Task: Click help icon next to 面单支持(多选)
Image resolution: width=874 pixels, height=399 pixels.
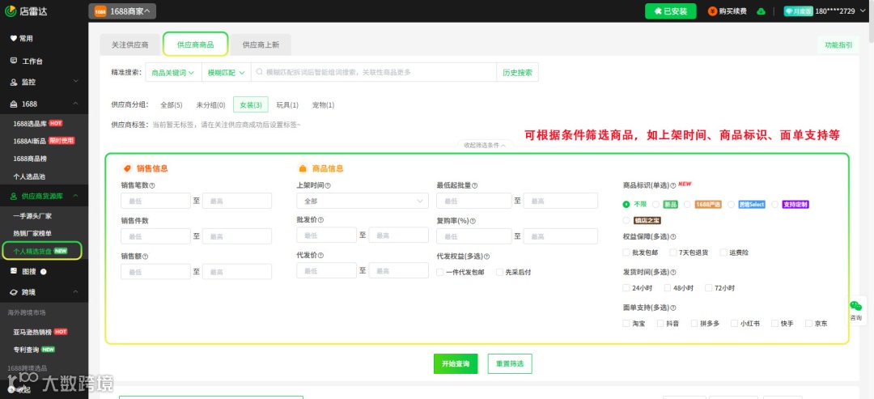Action: [672, 308]
